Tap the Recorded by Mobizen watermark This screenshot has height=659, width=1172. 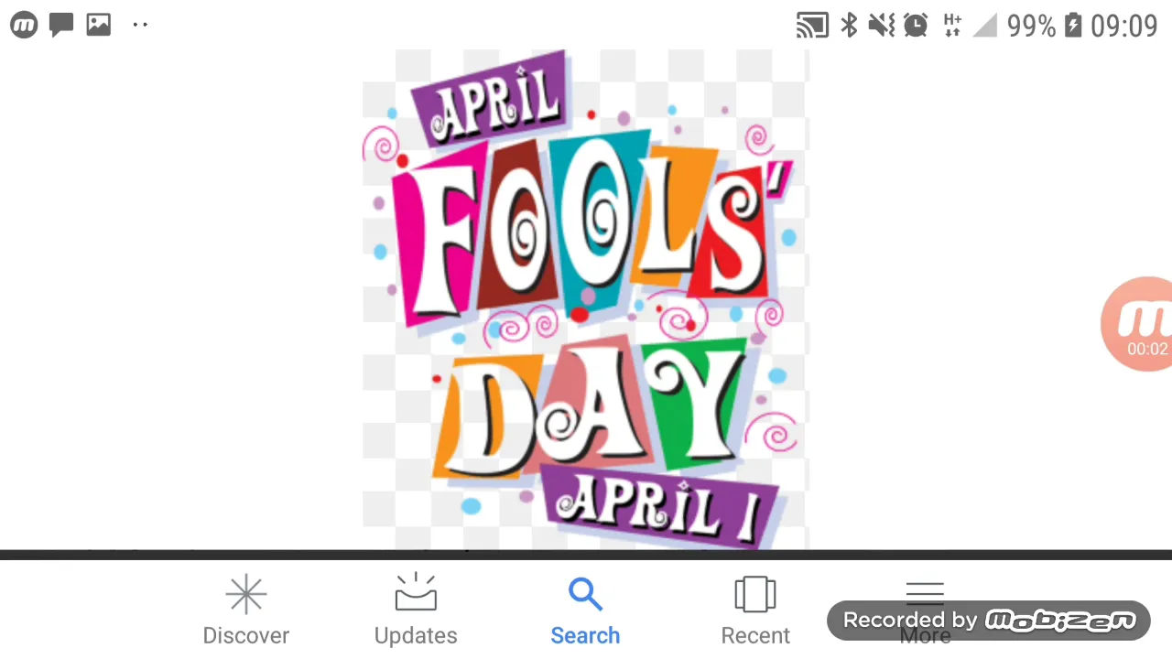[989, 621]
